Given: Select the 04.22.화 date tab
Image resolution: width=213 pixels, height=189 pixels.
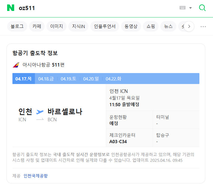Looking at the screenshot, I should (x=113, y=79).
